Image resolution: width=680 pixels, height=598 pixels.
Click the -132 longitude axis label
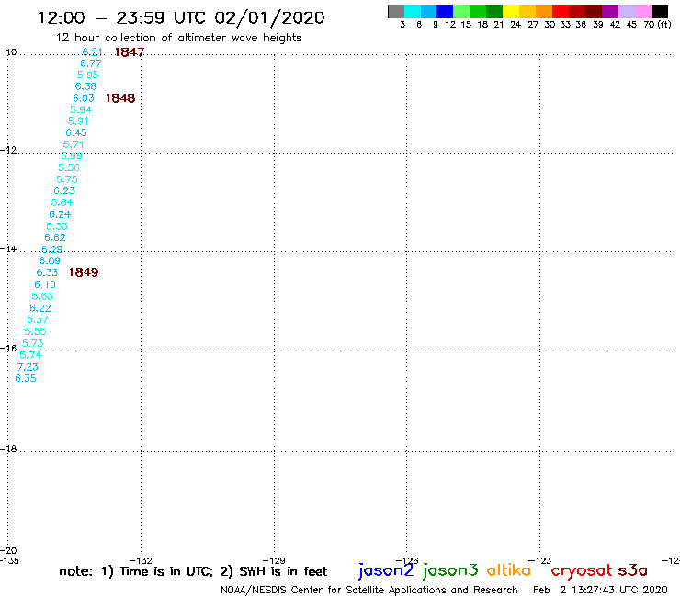coord(141,560)
